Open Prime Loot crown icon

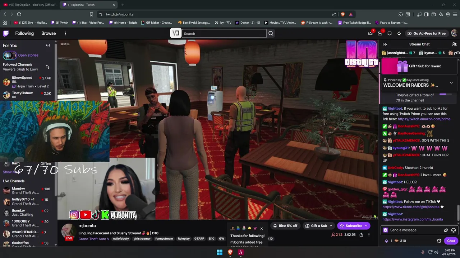(x=371, y=33)
